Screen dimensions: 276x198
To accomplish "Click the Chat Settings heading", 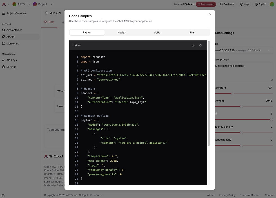I will click(224, 33).
